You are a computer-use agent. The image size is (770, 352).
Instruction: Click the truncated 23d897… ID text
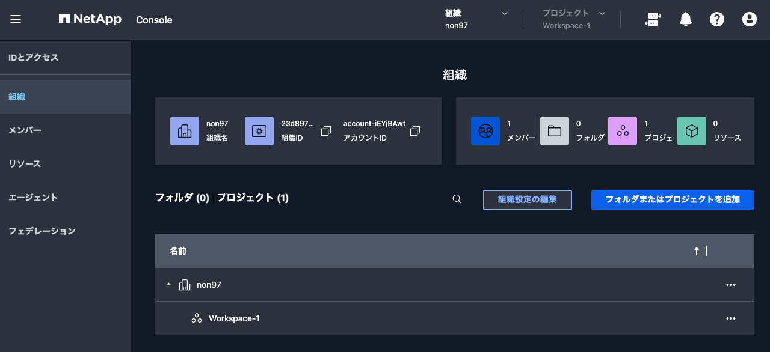298,124
